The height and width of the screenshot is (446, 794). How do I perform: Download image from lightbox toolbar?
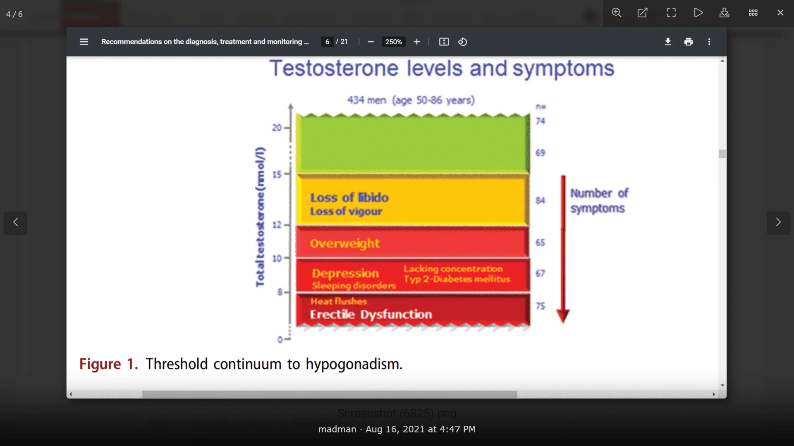coord(724,13)
